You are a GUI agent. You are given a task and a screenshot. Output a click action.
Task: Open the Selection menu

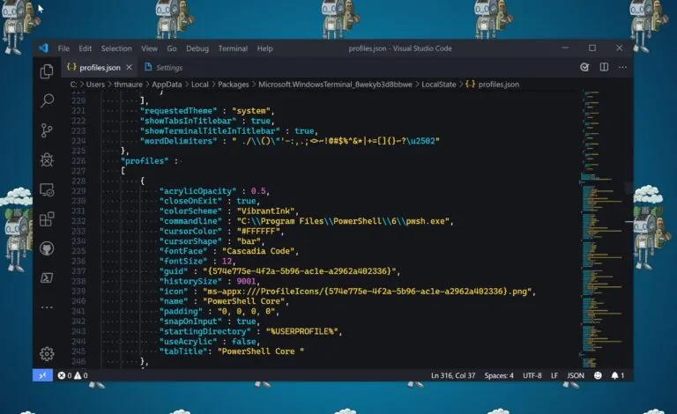(x=116, y=48)
